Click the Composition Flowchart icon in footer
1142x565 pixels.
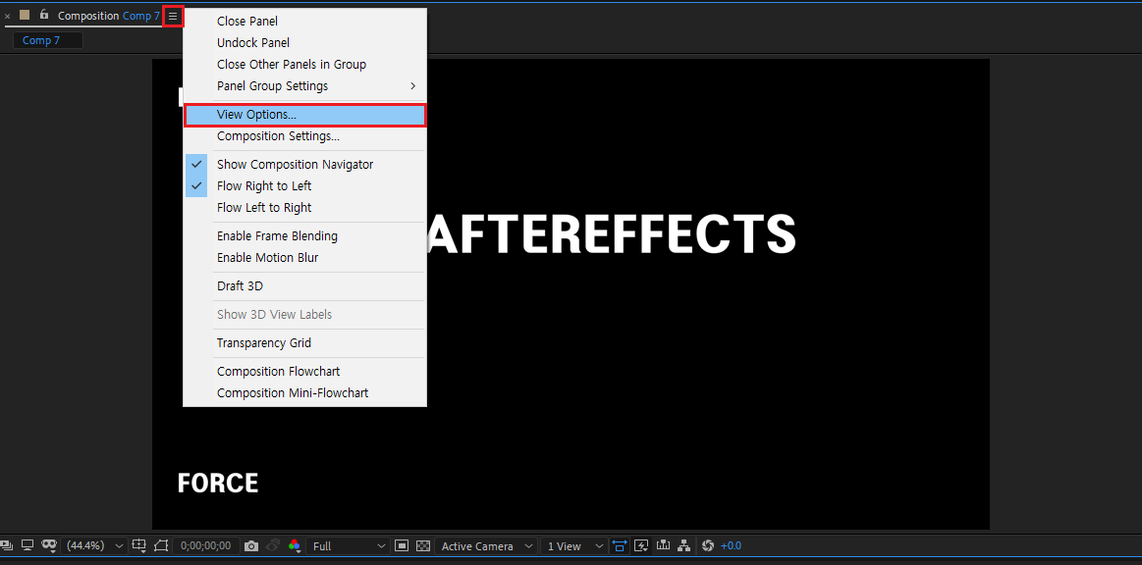tap(683, 545)
